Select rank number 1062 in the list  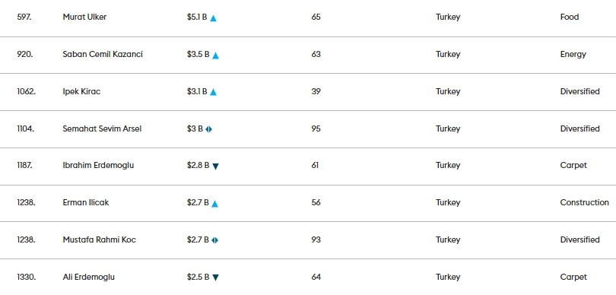(x=26, y=91)
